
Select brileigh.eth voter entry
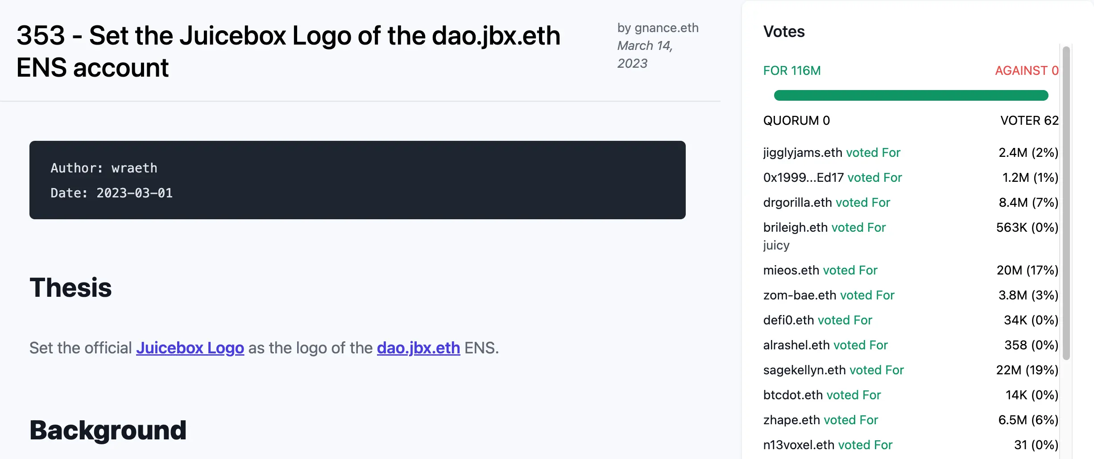click(x=795, y=228)
